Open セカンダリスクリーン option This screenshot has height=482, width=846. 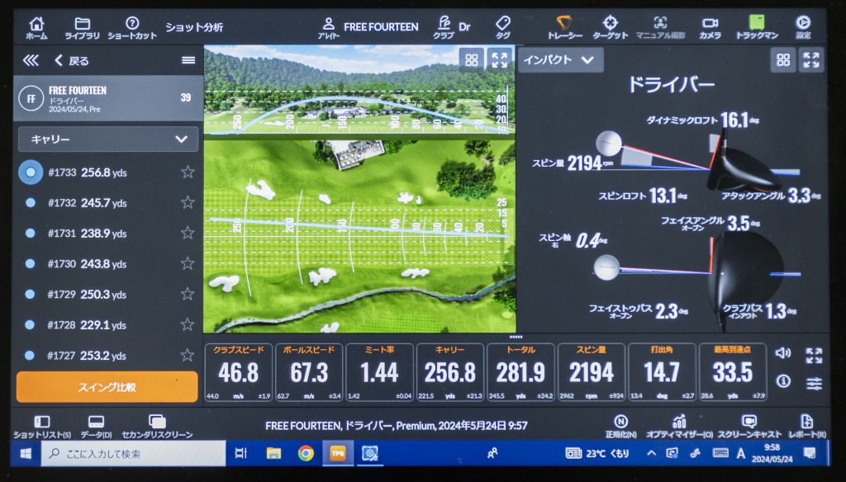pos(157,427)
